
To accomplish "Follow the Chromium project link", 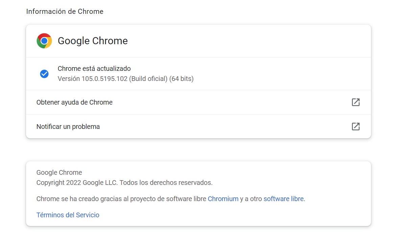I will click(x=223, y=199).
